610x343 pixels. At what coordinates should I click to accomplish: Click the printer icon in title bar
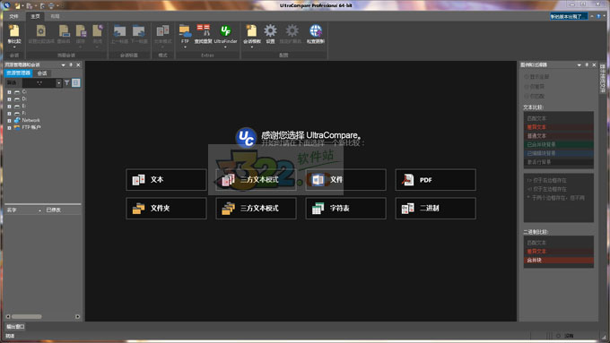pos(51,5)
